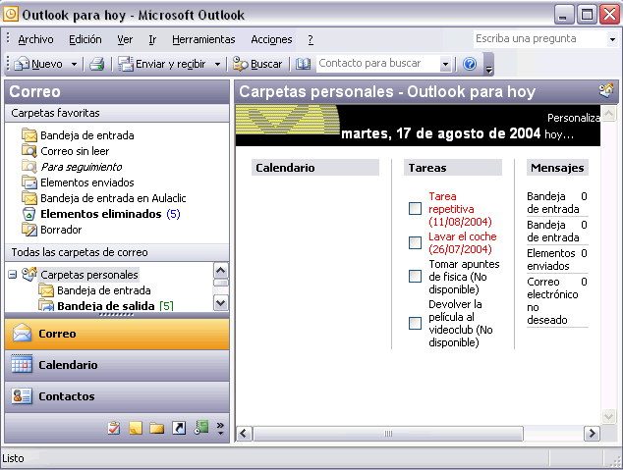Click Elementos enviados in Mensajes list
Screen dimensions: 623x470
pyautogui.click(x=551, y=259)
